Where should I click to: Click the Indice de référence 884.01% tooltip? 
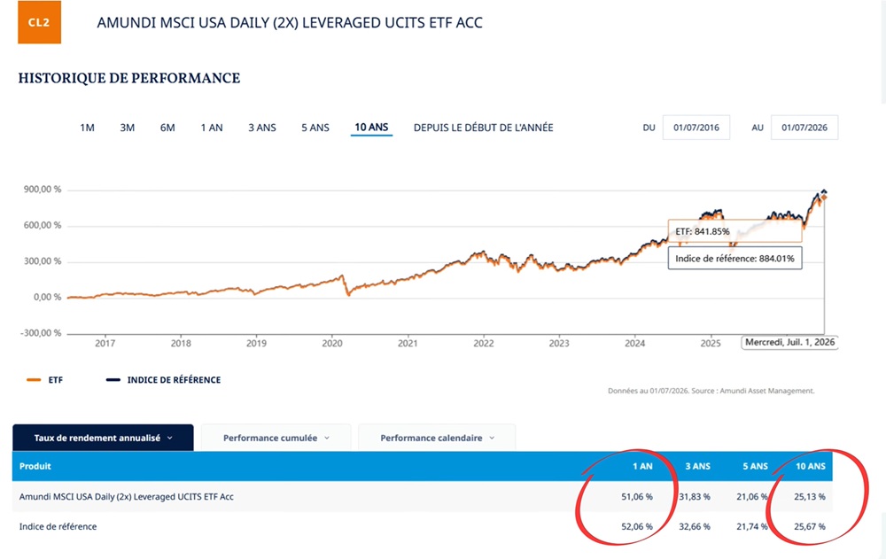[x=734, y=259]
